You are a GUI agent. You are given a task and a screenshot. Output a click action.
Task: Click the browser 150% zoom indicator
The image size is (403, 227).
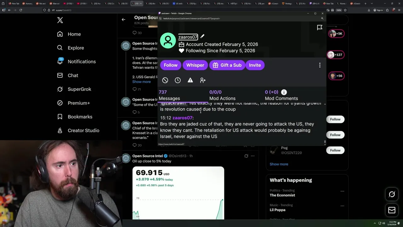point(339,10)
